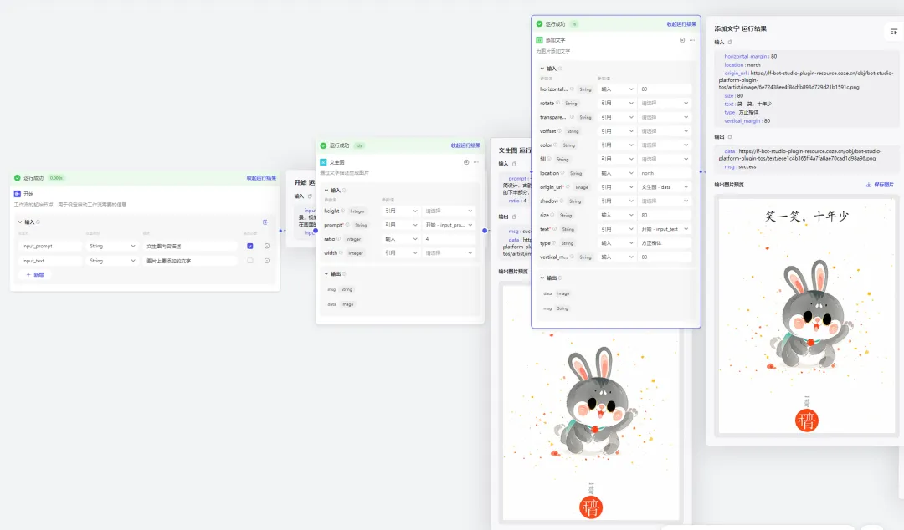The width and height of the screenshot is (904, 530).
Task: Open the String type dropdown for input_text
Action: coord(112,261)
